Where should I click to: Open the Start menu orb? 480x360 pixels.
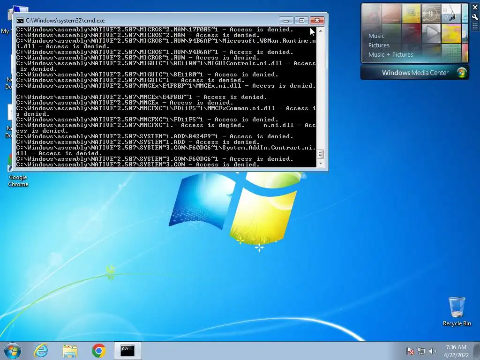13,351
